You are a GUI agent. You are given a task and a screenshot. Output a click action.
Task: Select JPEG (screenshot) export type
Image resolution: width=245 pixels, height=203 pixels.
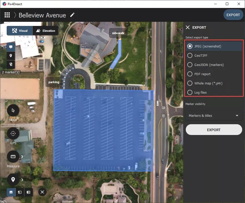point(214,46)
